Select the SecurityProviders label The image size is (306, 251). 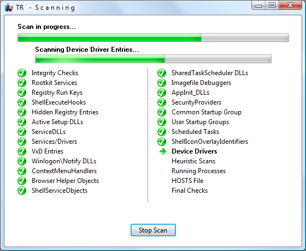[197, 103]
